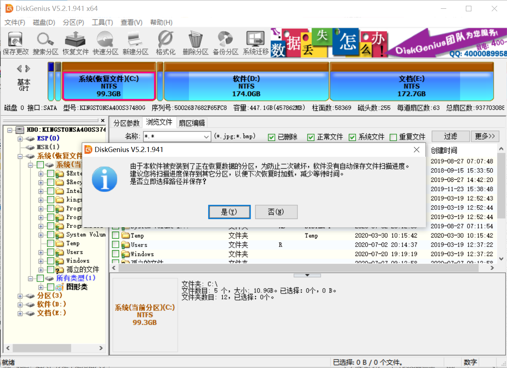
Task: Click the info icon in the dialog
Action: [105, 179]
